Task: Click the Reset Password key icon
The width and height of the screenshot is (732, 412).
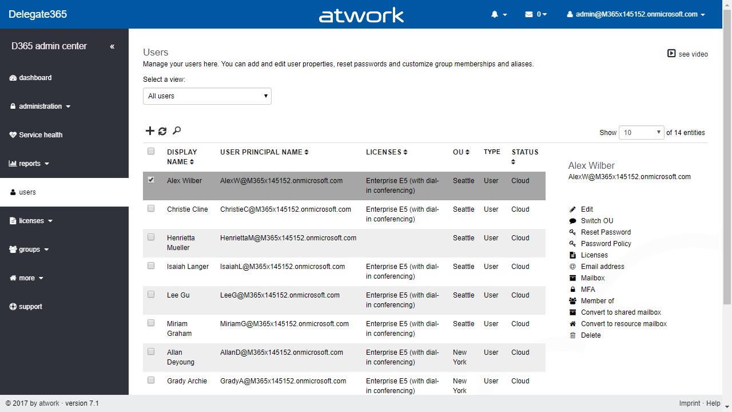Action: pyautogui.click(x=572, y=232)
